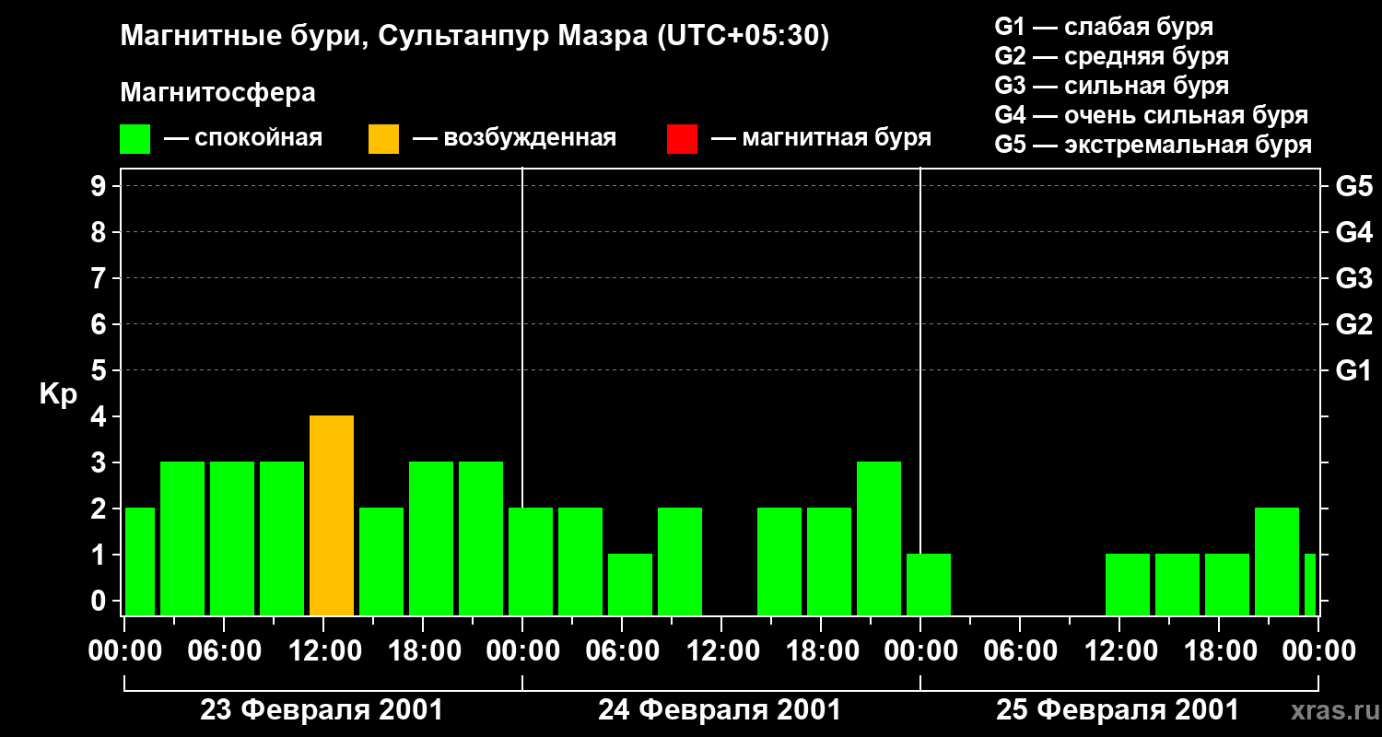Image resolution: width=1382 pixels, height=737 pixels.
Task: Click the '06:00' tick label above 24 February
Action: pyautogui.click(x=622, y=651)
